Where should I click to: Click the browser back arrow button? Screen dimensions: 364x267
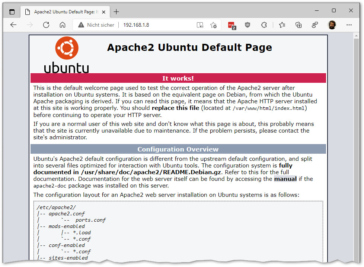point(13,25)
